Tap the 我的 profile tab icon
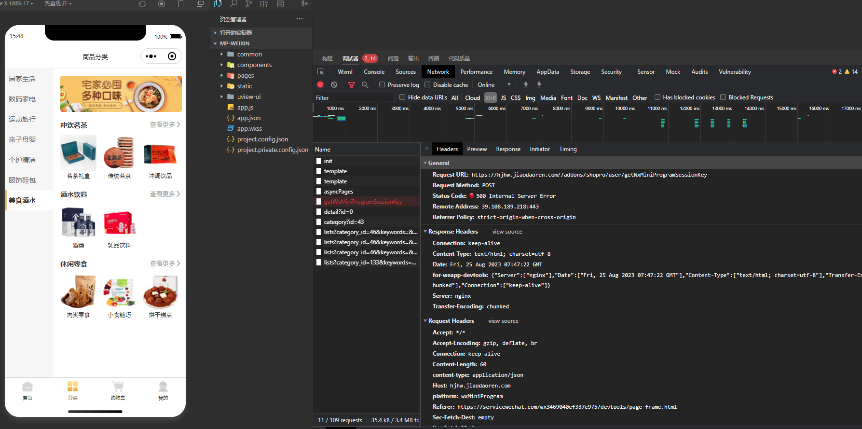The width and height of the screenshot is (862, 429). point(163,387)
